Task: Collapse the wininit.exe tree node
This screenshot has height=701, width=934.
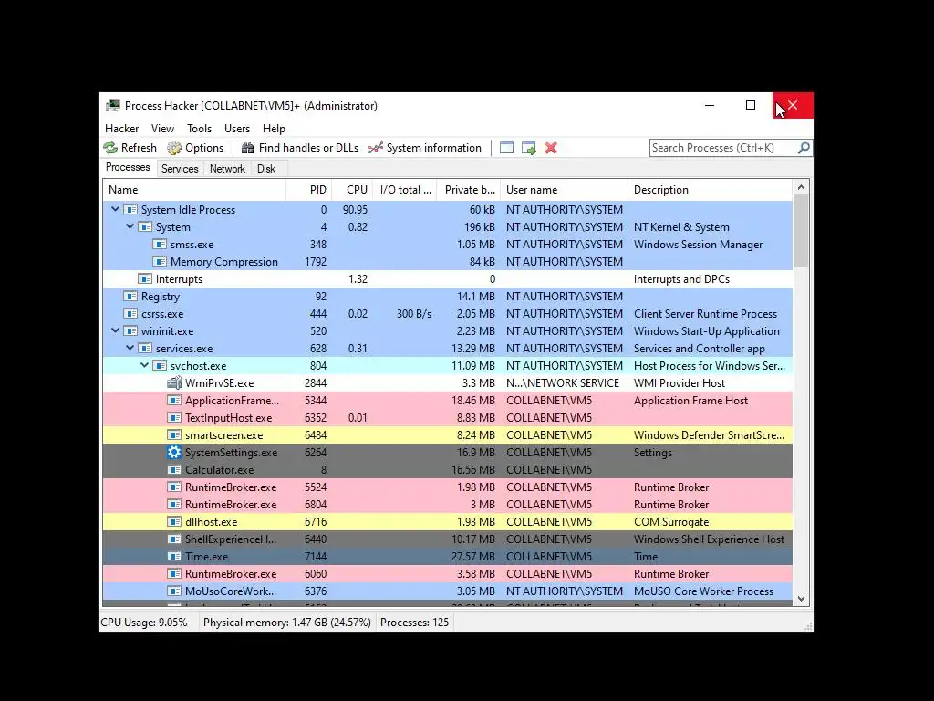Action: click(x=116, y=330)
